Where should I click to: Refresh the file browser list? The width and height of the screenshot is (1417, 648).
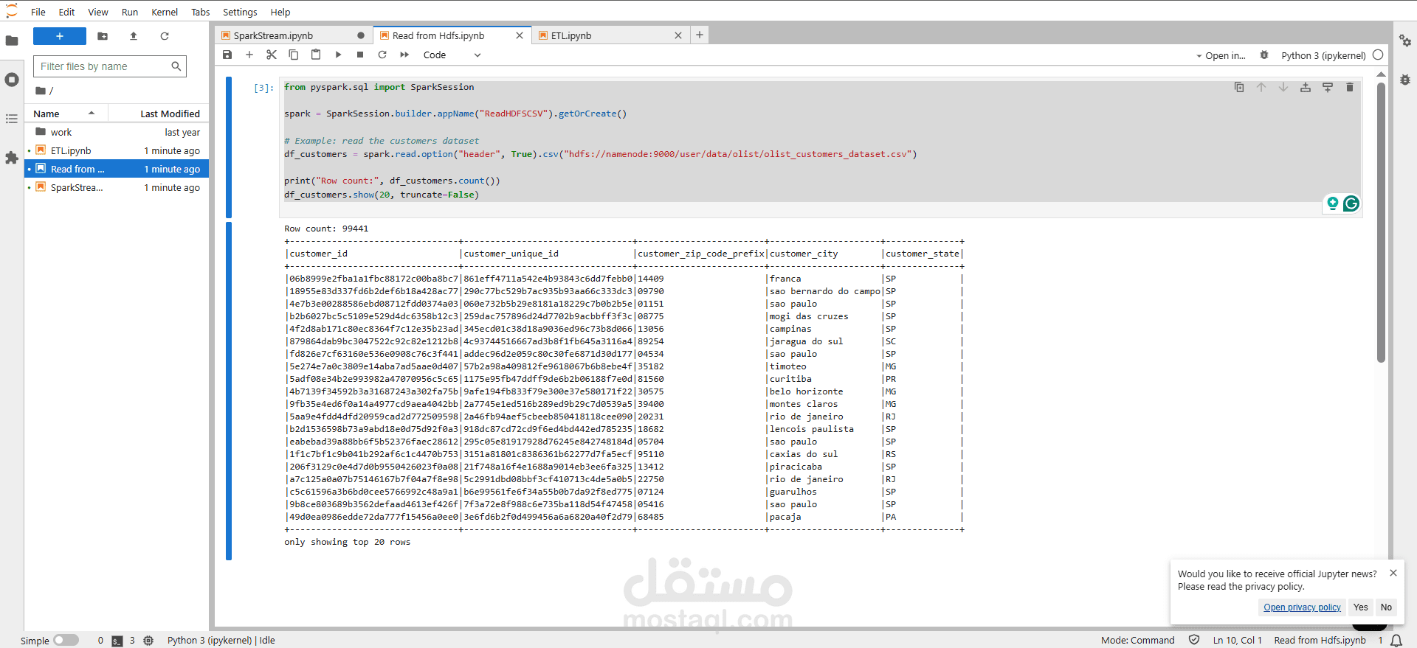click(165, 36)
